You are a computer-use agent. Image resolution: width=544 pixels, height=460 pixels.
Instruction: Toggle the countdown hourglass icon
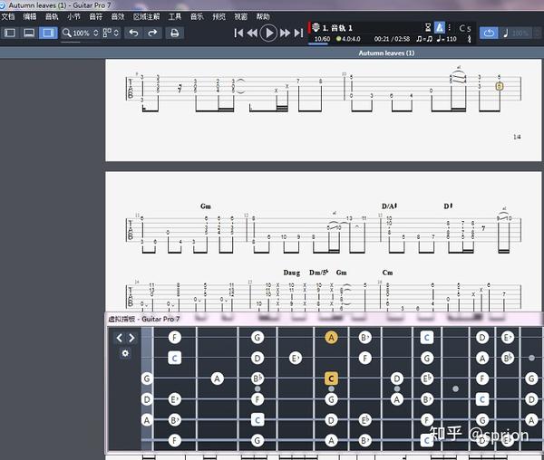coord(428,27)
